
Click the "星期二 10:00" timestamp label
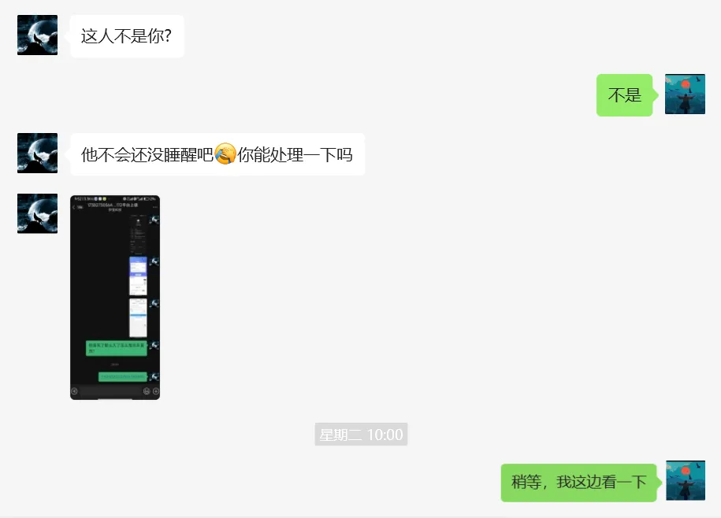pos(361,434)
